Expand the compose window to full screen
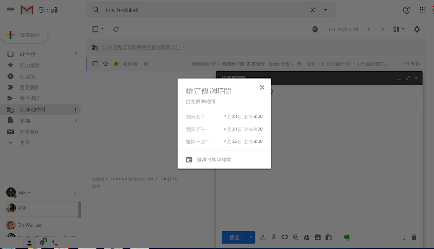This screenshot has height=249, width=434. [x=408, y=78]
